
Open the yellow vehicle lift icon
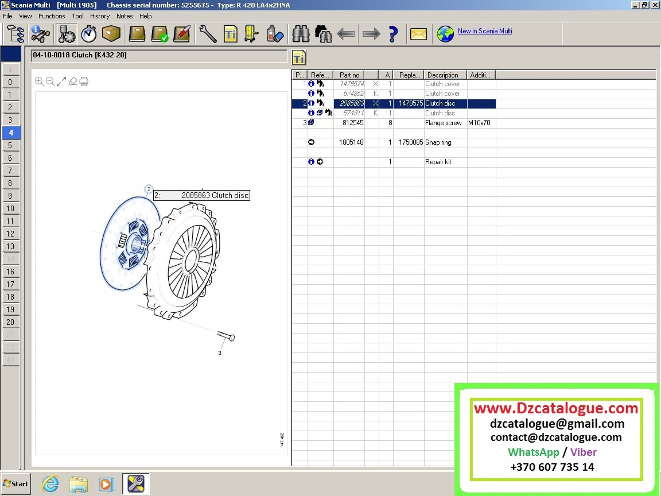(252, 34)
